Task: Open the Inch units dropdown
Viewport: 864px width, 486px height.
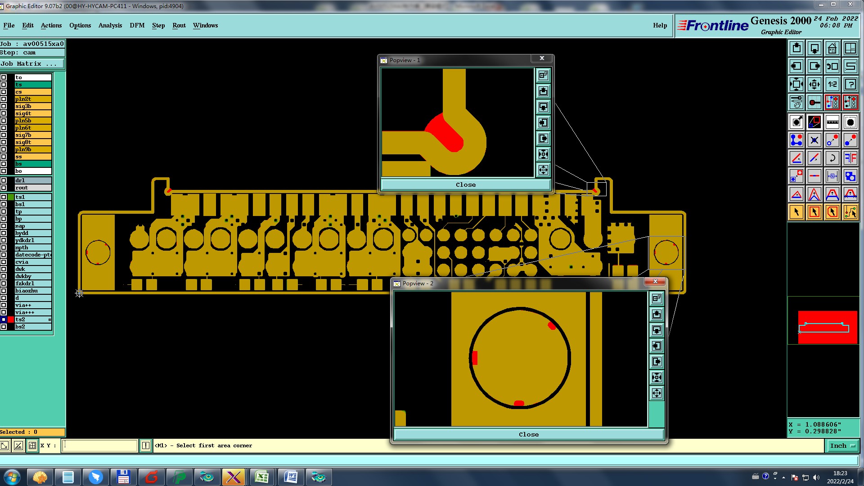Action: click(842, 445)
